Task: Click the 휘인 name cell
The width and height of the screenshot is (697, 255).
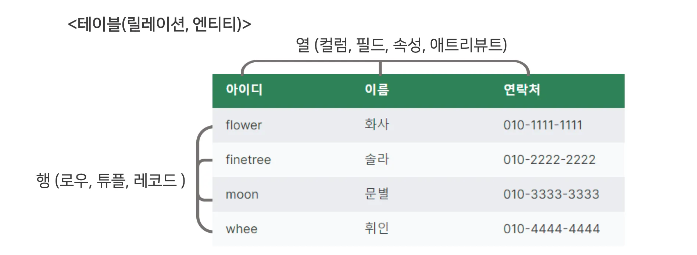Action: coord(377,228)
